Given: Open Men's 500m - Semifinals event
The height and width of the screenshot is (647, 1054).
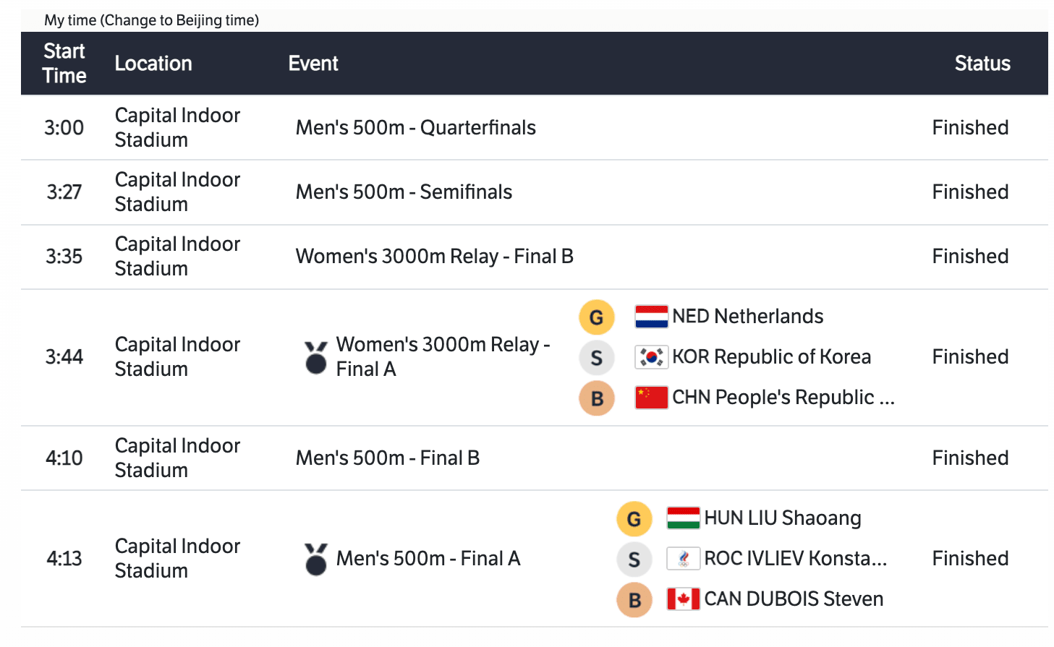Looking at the screenshot, I should tap(404, 192).
